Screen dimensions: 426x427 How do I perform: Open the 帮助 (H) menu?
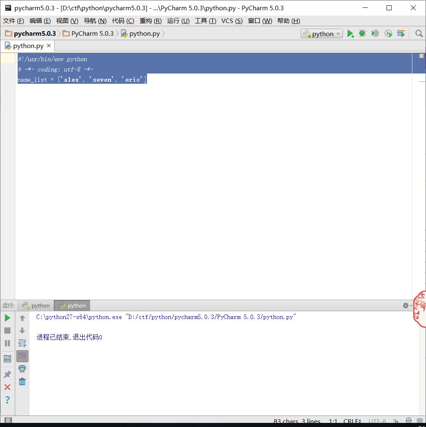click(x=289, y=21)
